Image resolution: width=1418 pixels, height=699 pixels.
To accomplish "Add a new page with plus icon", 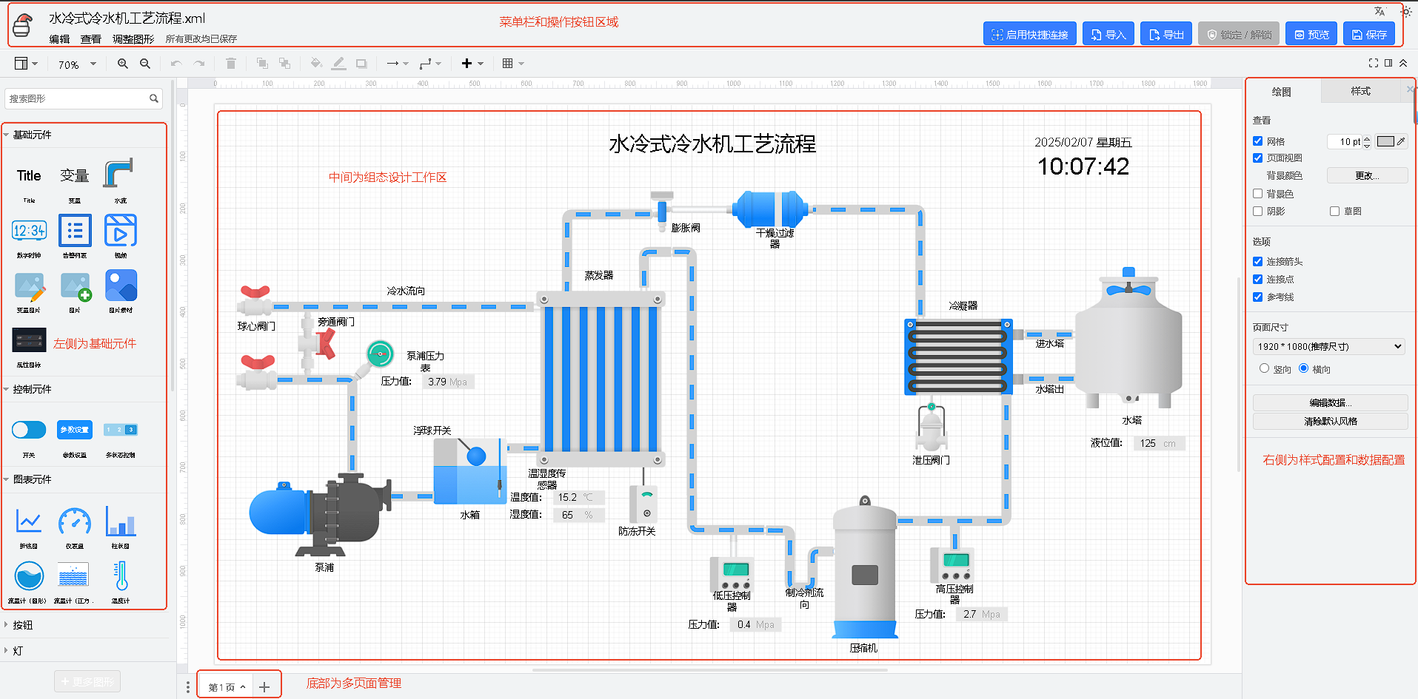I will click(x=264, y=687).
